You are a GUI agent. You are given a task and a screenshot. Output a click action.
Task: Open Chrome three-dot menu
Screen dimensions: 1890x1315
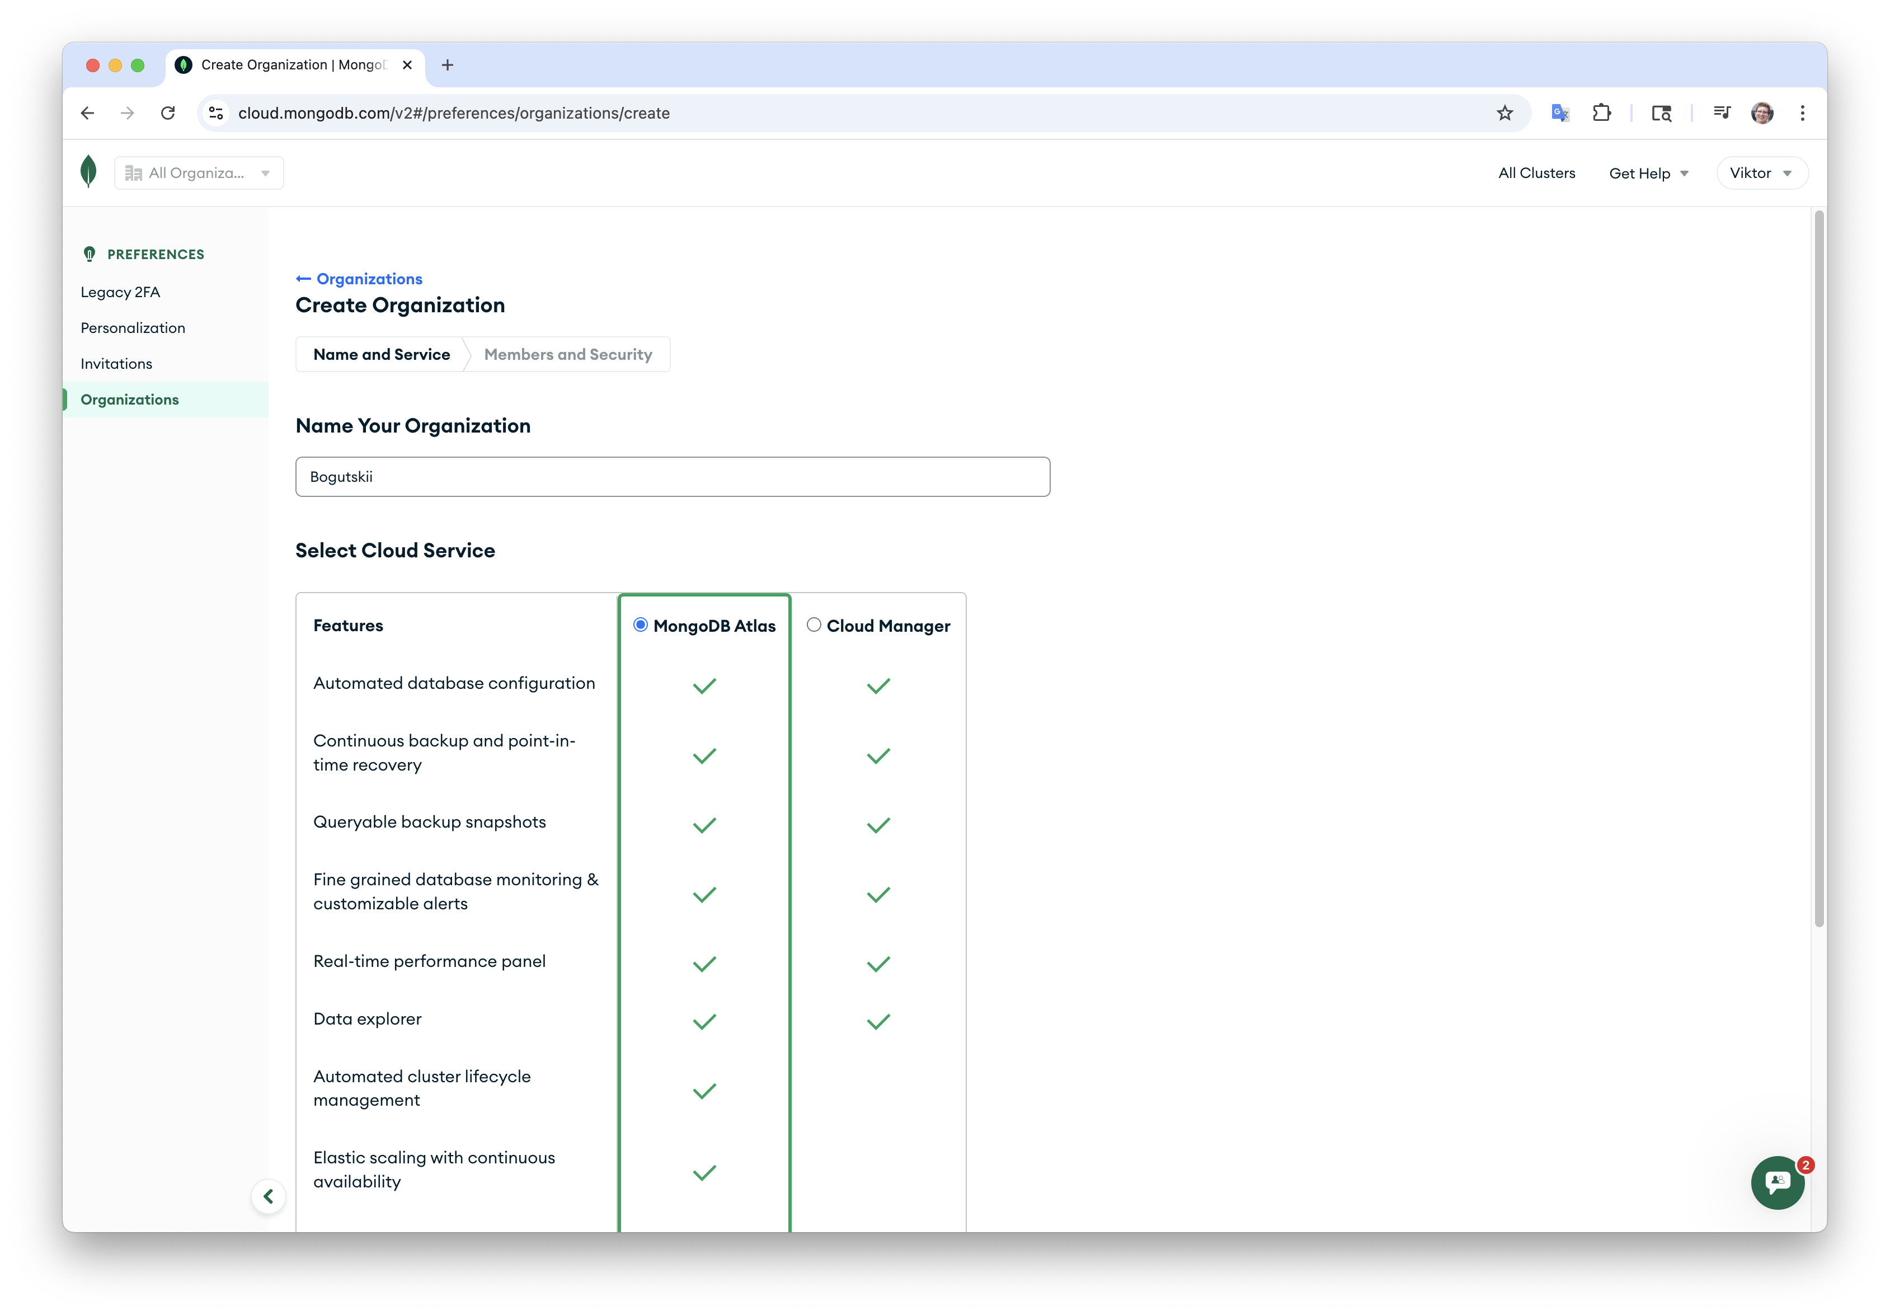[x=1802, y=113]
